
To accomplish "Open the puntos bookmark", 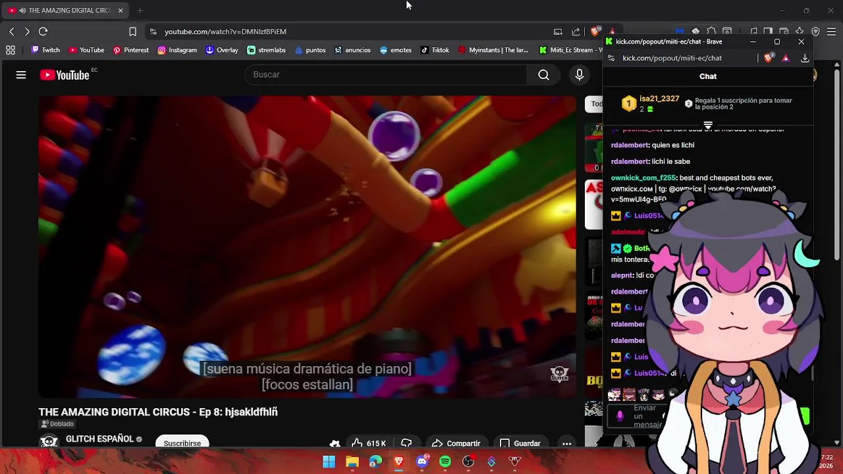I will pos(310,50).
